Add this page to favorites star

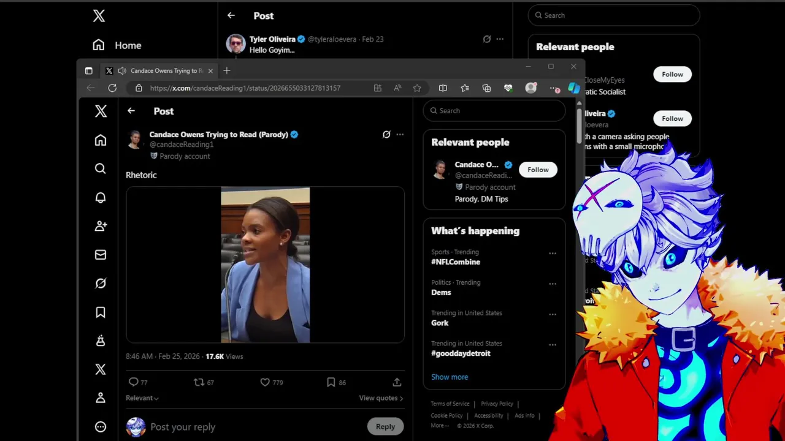417,88
